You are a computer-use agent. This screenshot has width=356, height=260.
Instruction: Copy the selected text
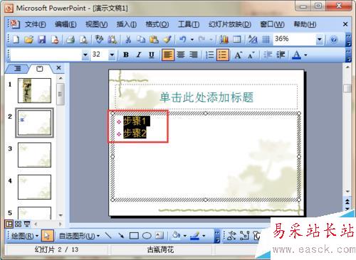(141, 40)
